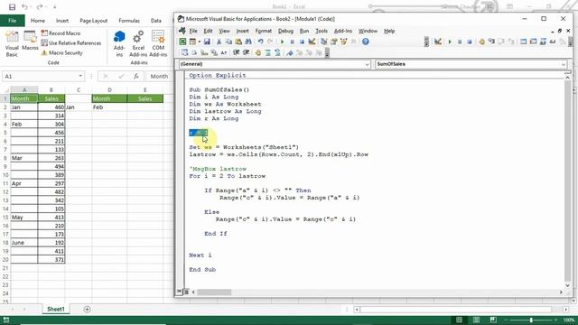Image resolution: width=578 pixels, height=325 pixels.
Task: Click Insert UserForm icon in VBA toolbar
Action: [x=192, y=42]
